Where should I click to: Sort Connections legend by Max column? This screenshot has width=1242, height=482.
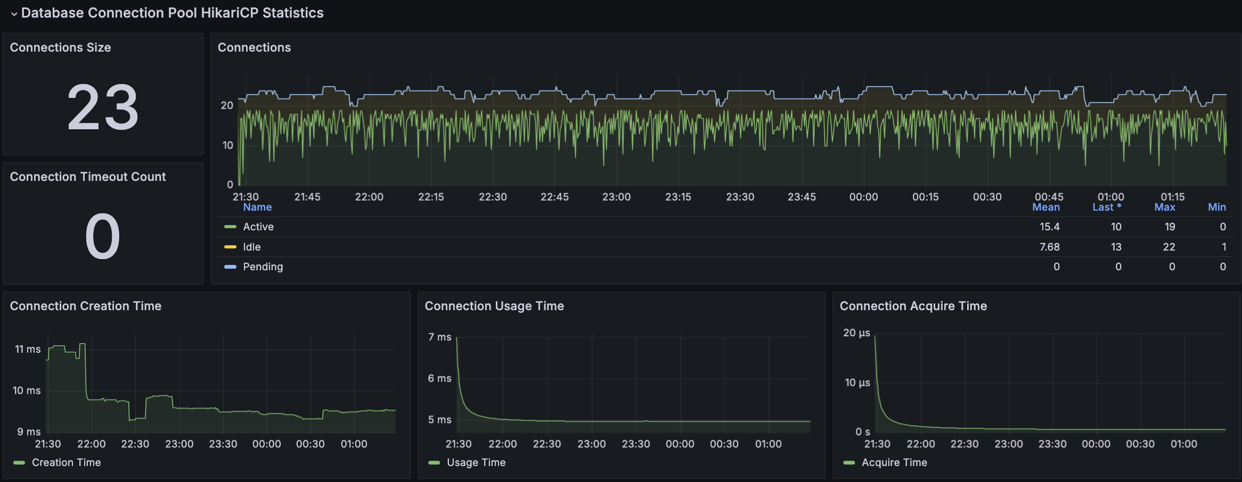[x=1165, y=207]
